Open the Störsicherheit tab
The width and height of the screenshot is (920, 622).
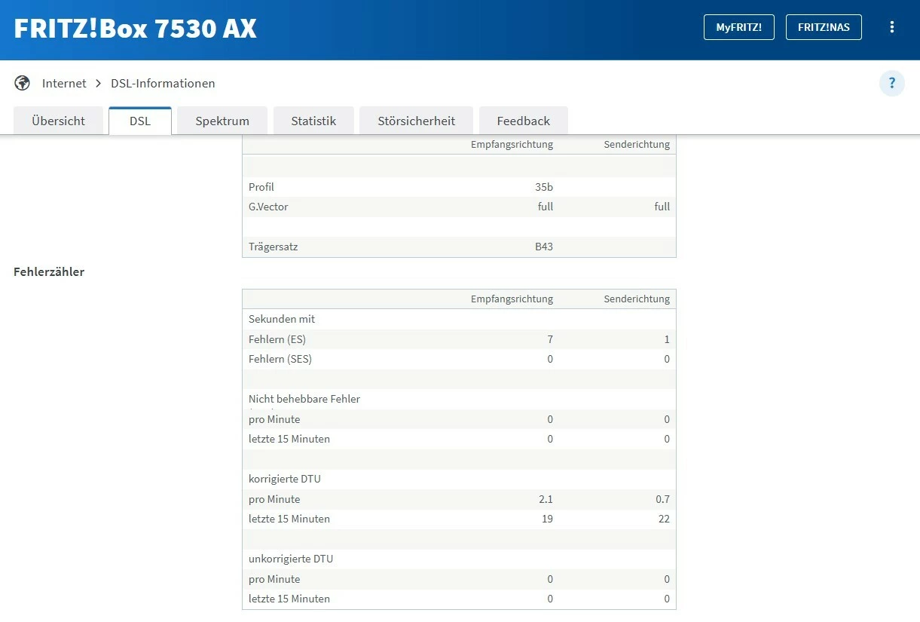(x=417, y=121)
